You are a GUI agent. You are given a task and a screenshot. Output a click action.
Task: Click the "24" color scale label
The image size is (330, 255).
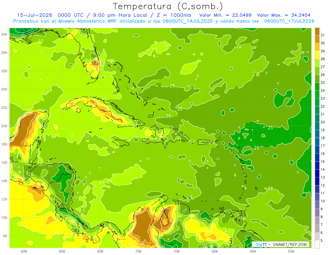click(323, 91)
